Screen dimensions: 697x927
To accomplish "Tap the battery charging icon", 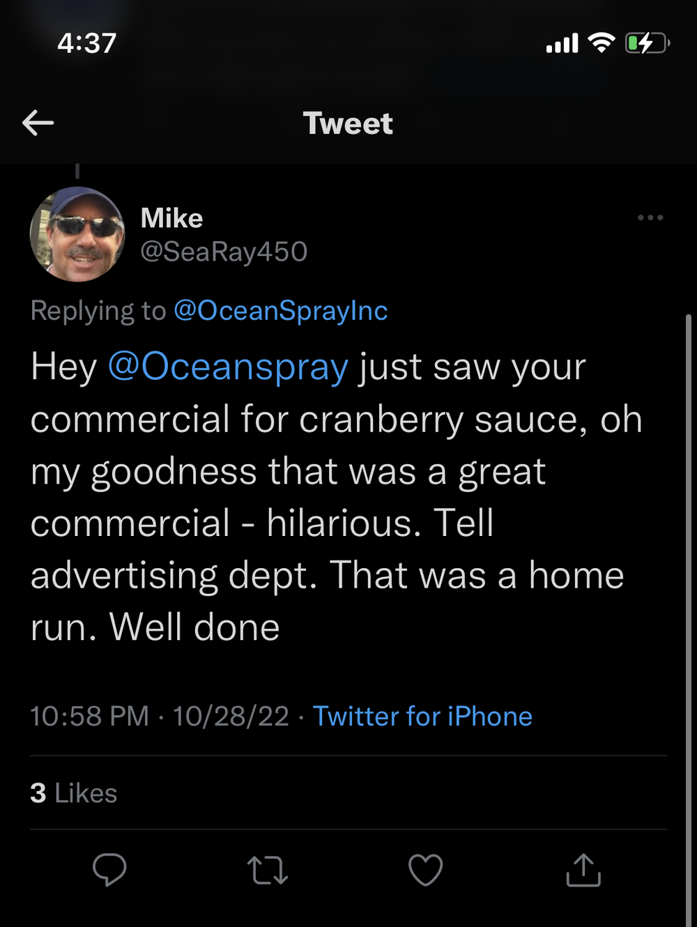I will [x=647, y=43].
